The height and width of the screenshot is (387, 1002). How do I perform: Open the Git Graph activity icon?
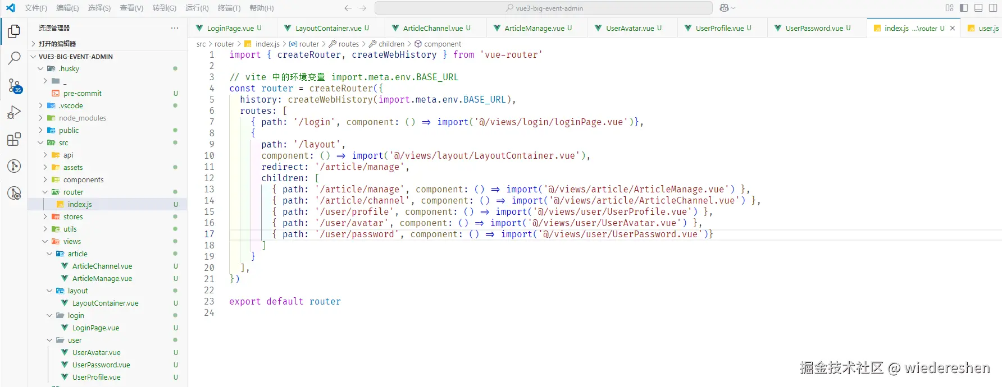coord(14,166)
